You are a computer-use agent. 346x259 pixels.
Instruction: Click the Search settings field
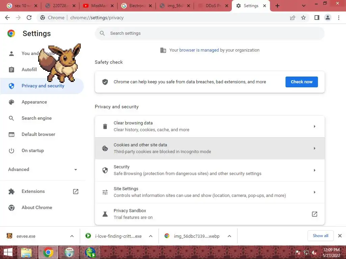[209, 33]
